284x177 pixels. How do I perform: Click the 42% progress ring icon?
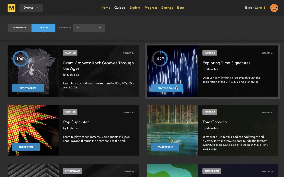(x=160, y=58)
